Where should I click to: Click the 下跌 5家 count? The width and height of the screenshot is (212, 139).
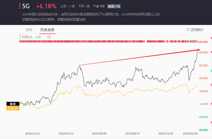pyautogui.click(x=84, y=6)
